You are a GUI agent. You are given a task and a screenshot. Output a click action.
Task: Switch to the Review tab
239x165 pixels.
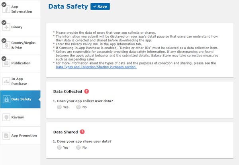(x=18, y=117)
